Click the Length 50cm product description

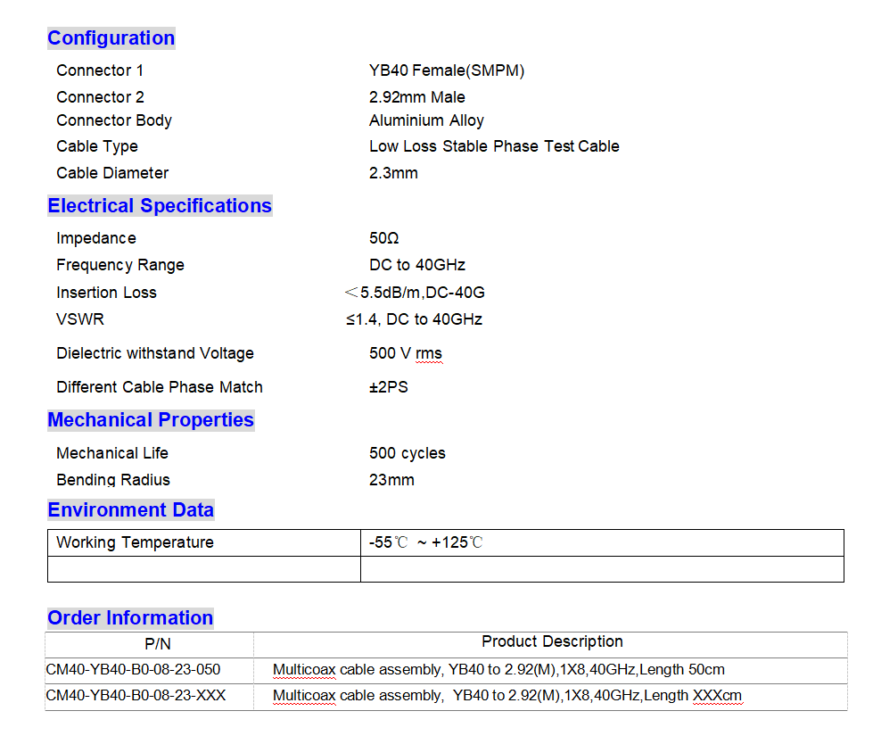click(498, 670)
